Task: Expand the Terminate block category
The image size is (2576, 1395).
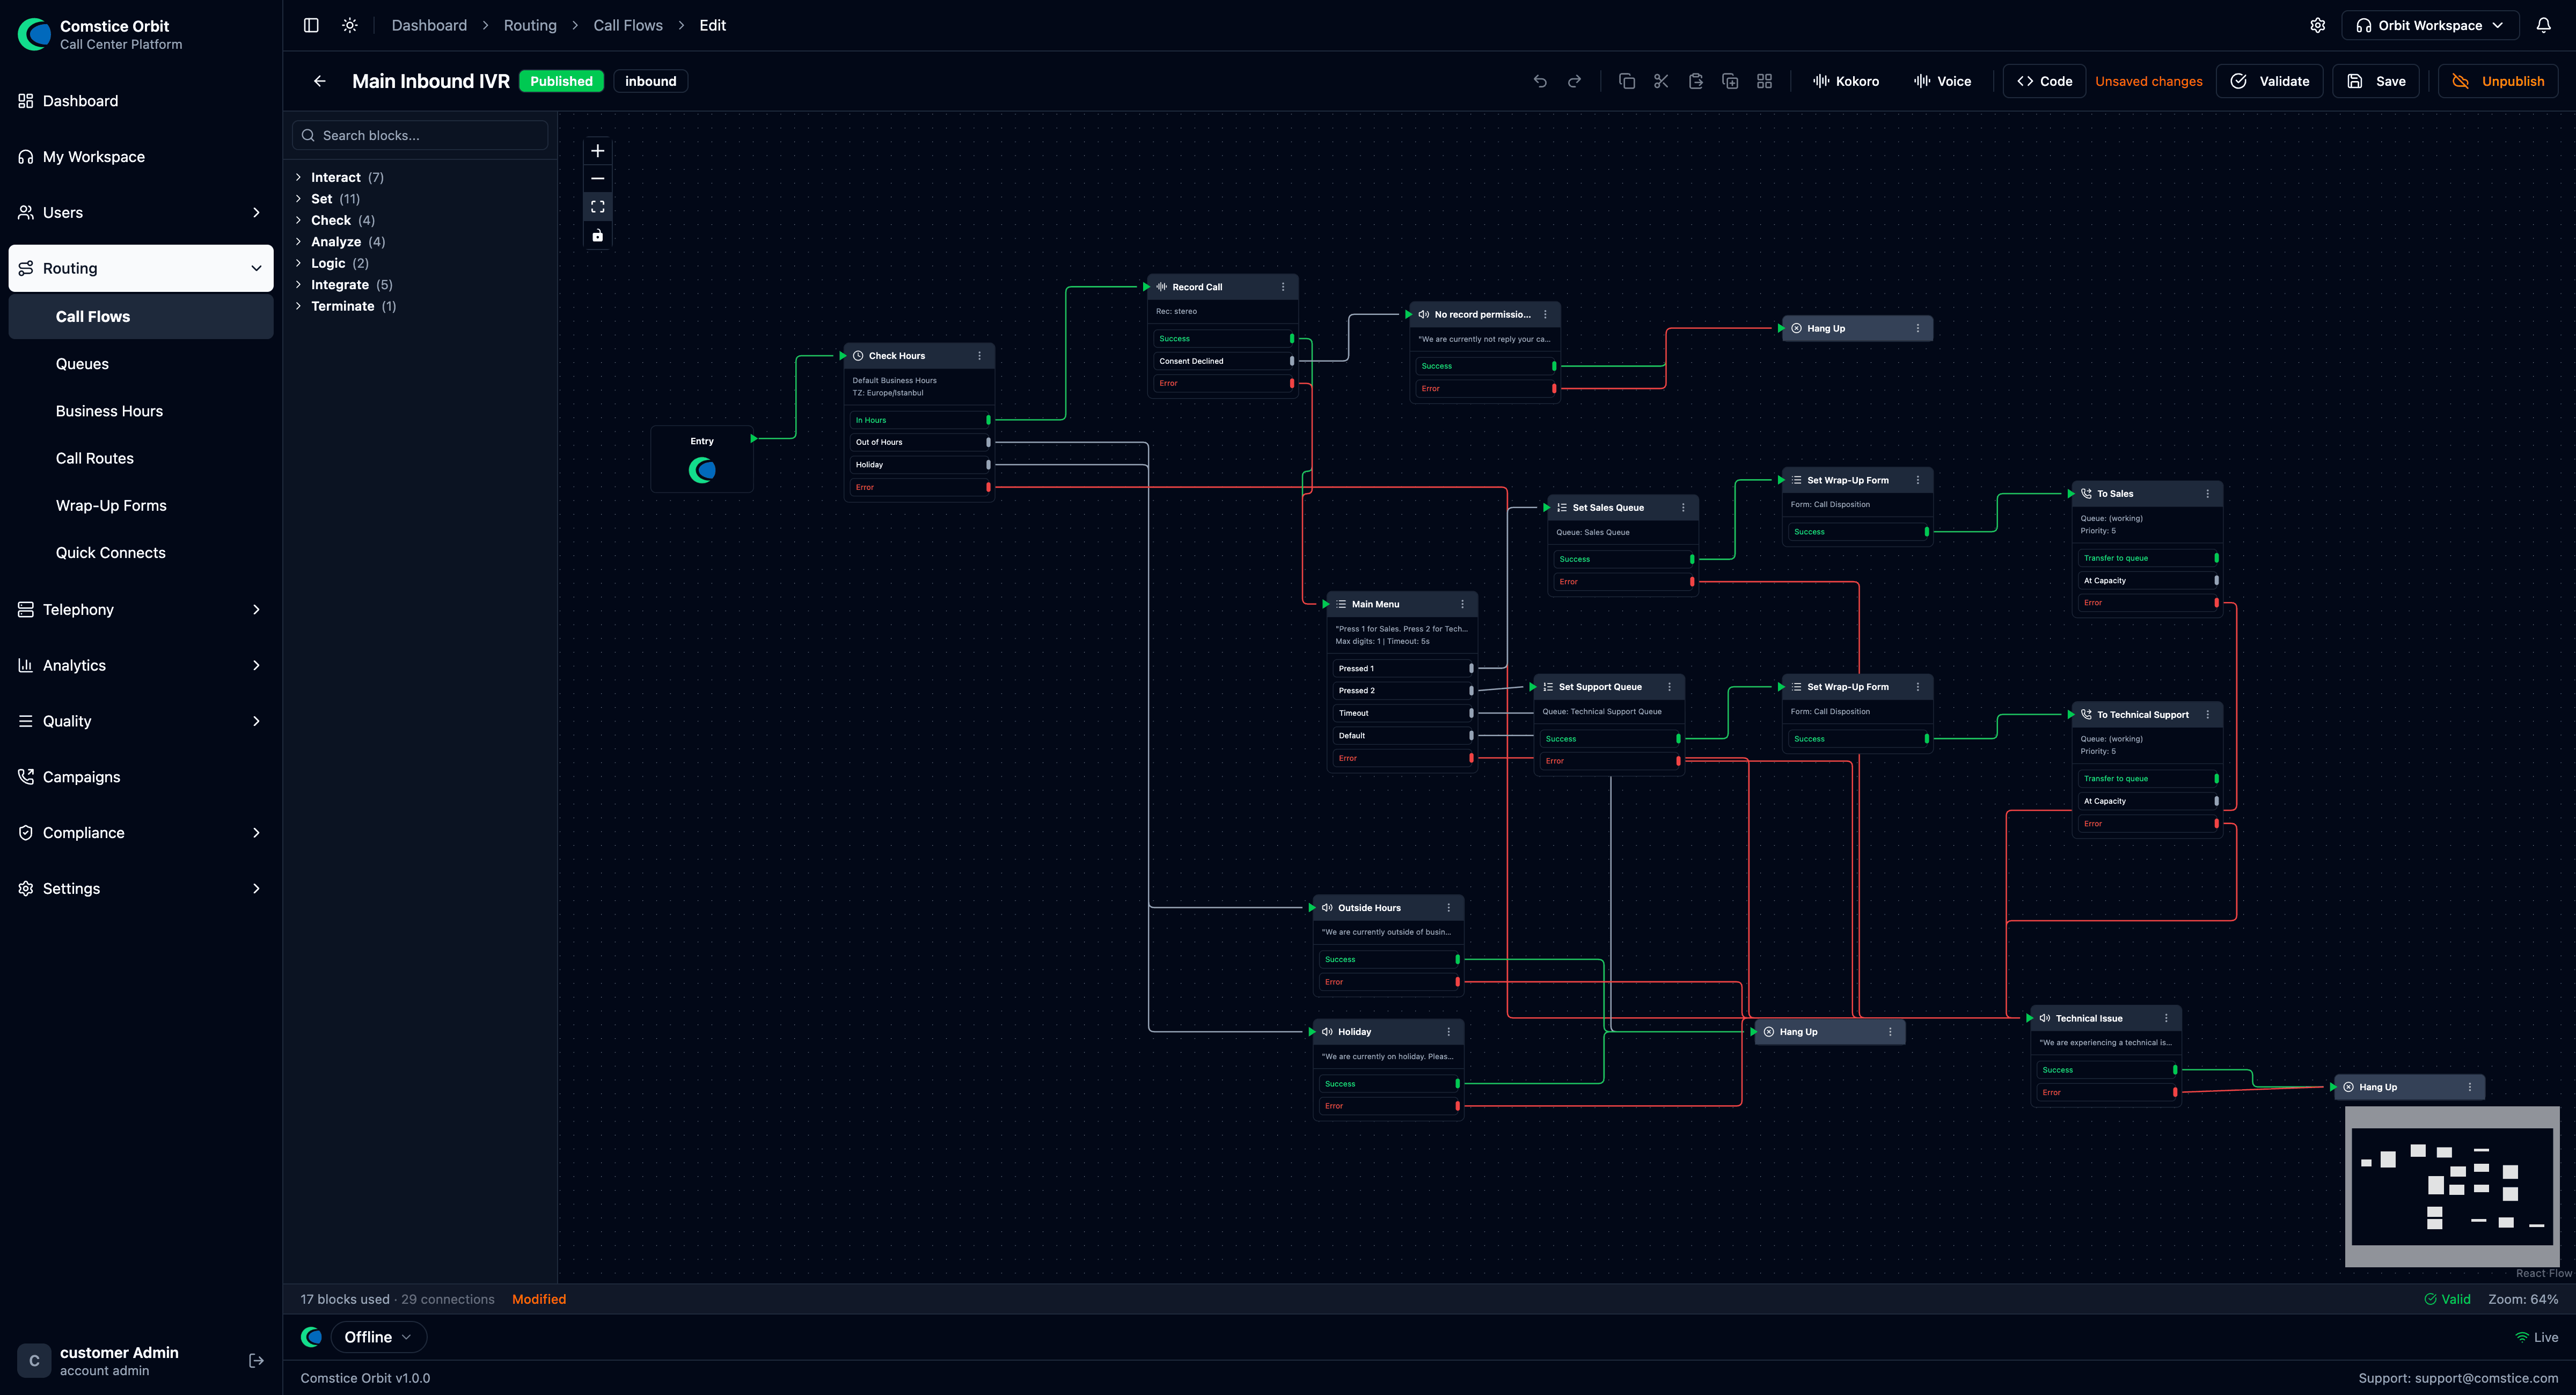Action: click(346, 306)
